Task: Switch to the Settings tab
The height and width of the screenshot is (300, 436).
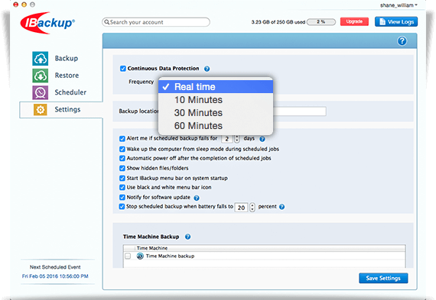Action: 61,110
